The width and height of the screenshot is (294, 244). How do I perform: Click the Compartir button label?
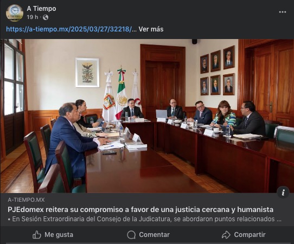(x=250, y=235)
